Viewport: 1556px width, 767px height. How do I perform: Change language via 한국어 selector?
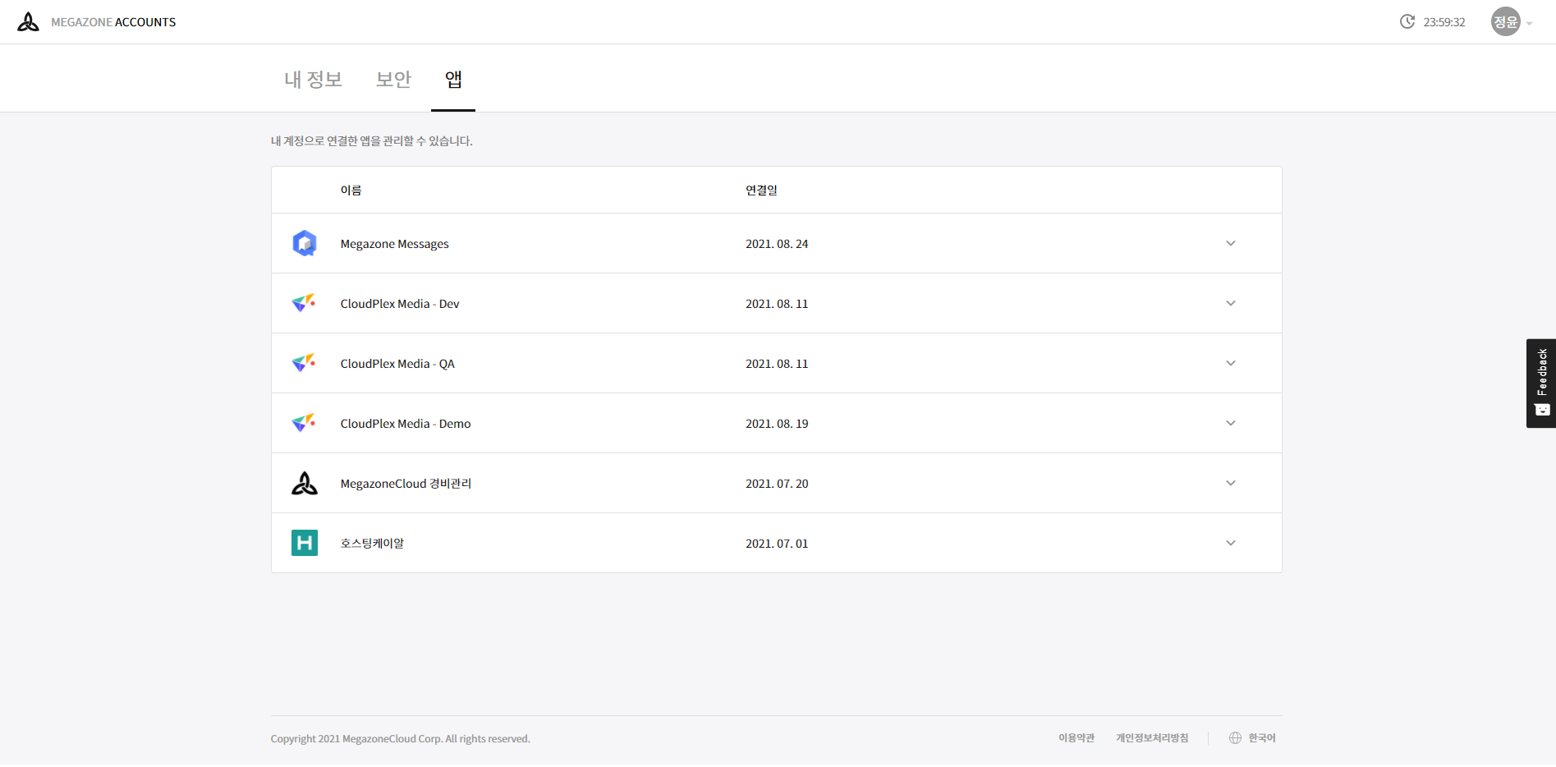click(x=1262, y=738)
